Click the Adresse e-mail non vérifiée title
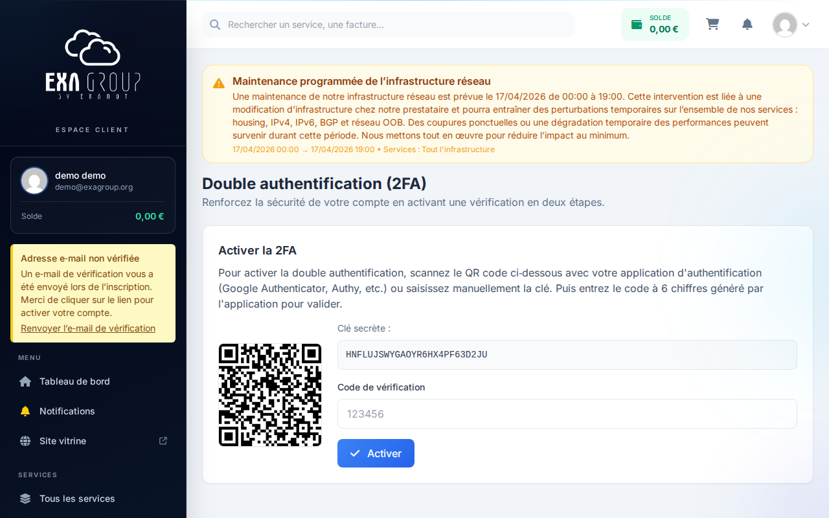This screenshot has height=518, width=829. (x=80, y=258)
